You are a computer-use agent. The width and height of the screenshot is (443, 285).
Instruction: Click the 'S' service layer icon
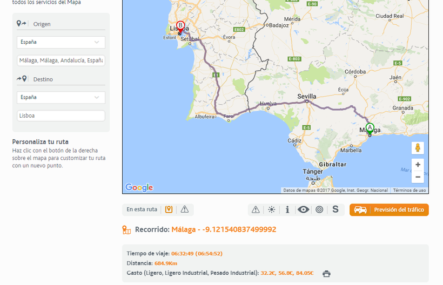[x=335, y=209]
